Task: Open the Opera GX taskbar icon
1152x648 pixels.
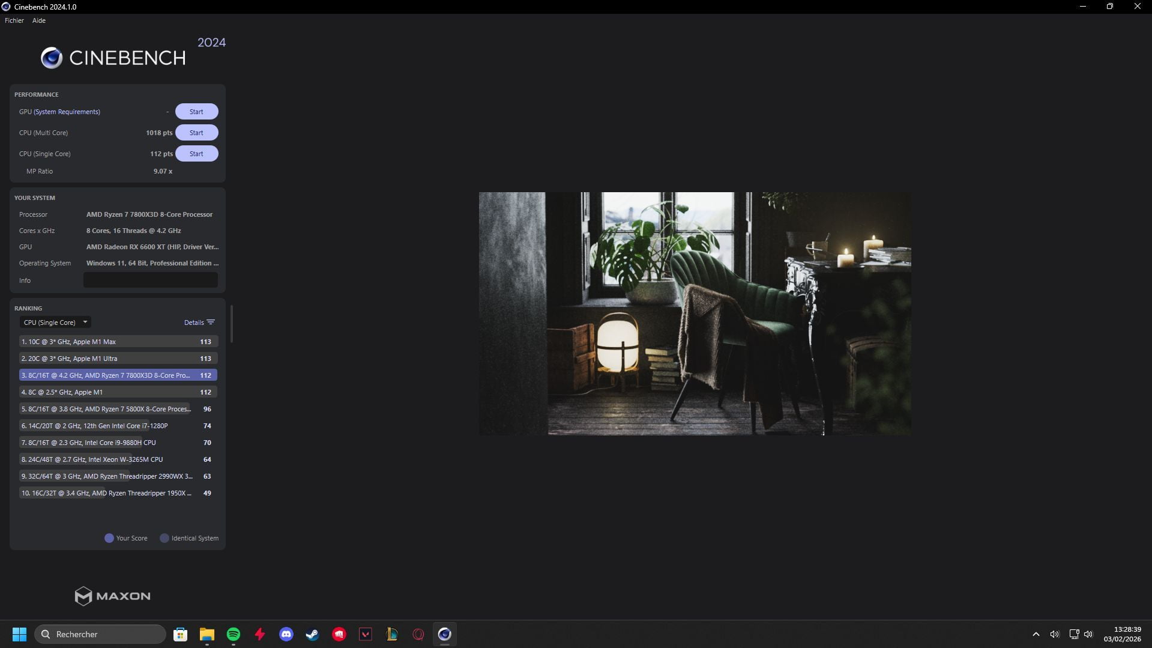Action: click(x=418, y=634)
